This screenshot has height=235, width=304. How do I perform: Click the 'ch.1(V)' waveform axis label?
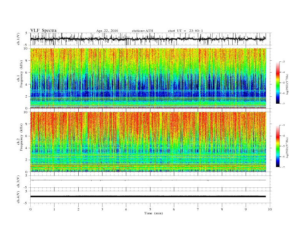click(x=18, y=39)
